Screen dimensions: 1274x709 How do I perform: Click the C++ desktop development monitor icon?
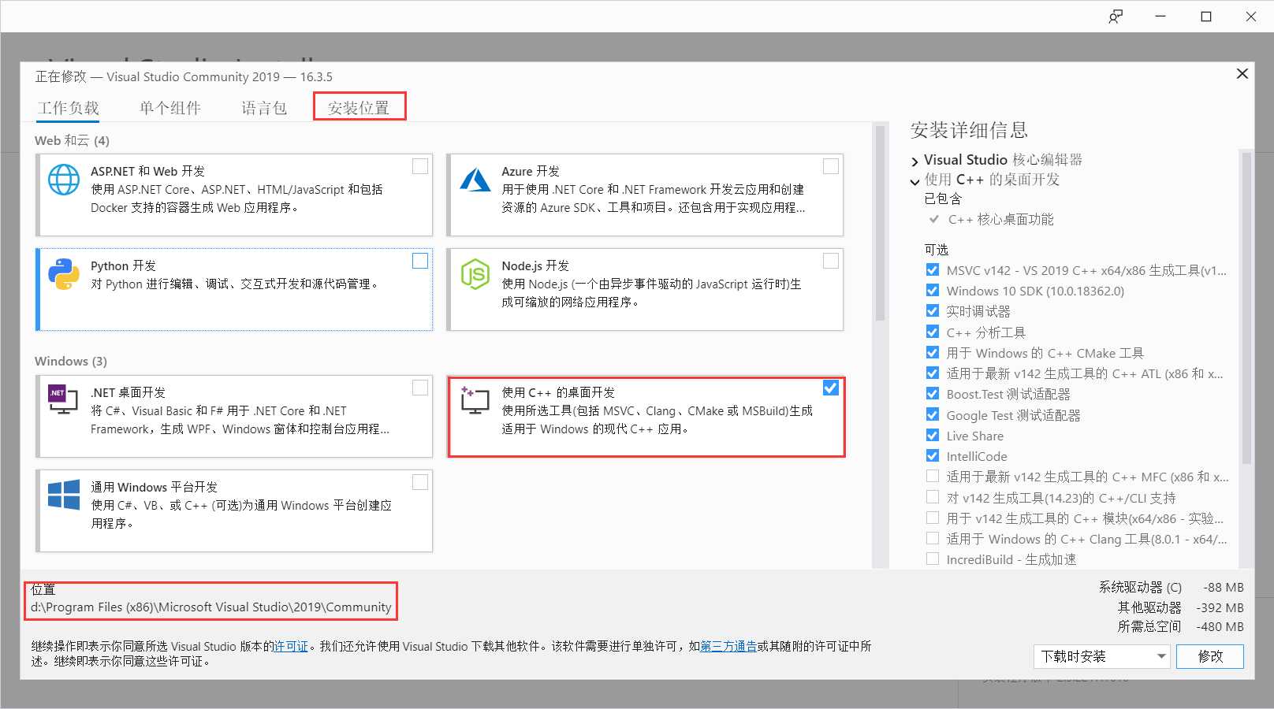[x=475, y=400]
